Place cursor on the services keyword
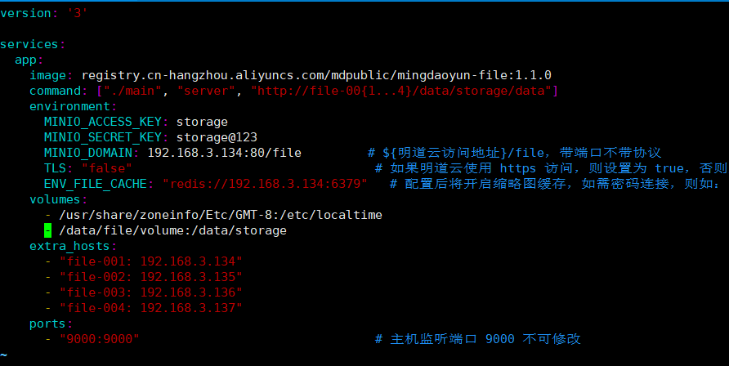 29,44
